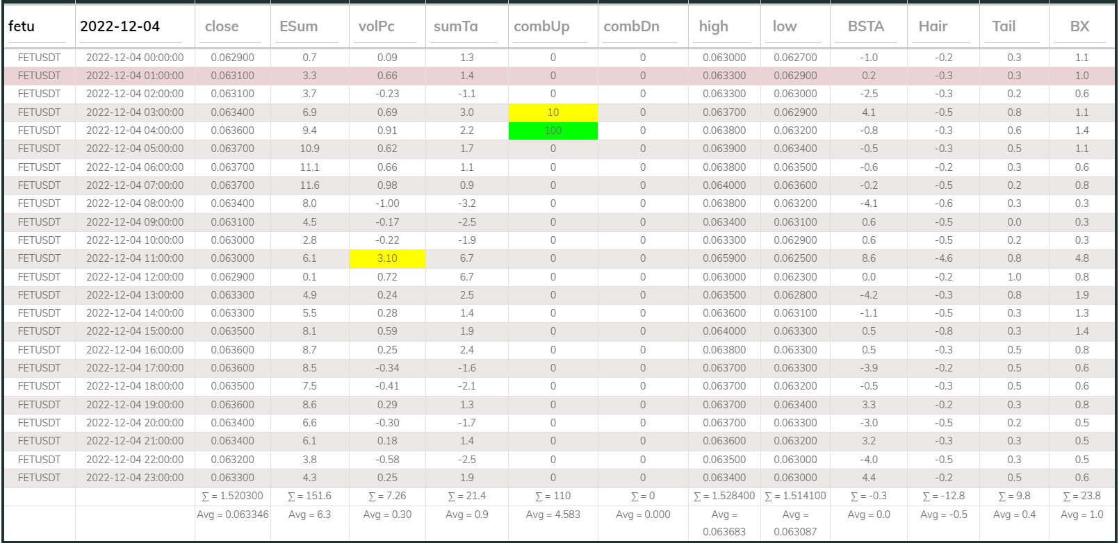Image resolution: width=1119 pixels, height=543 pixels.
Task: Click the volPc average Avg = 0.30
Action: click(x=387, y=515)
